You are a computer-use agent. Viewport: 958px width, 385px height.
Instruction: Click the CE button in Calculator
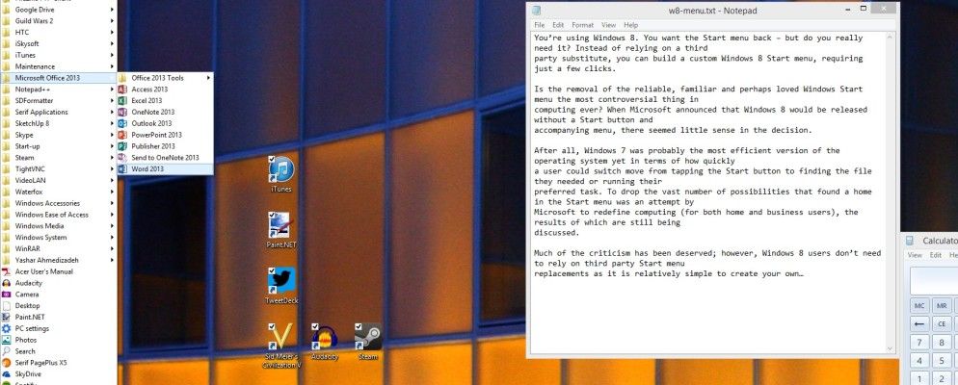point(942,324)
